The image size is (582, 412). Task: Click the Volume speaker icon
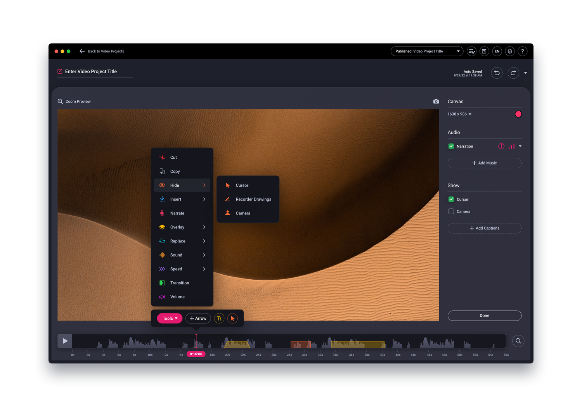(x=162, y=296)
